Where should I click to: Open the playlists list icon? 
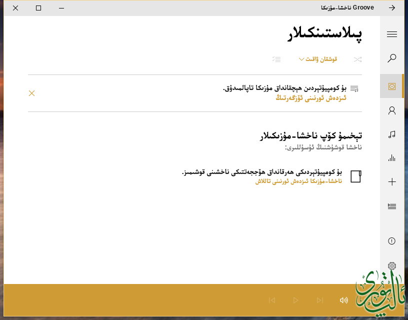pyautogui.click(x=391, y=206)
